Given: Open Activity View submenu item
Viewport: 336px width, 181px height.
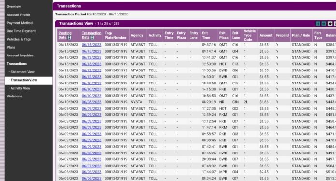Looking at the screenshot, I should pos(20,88).
